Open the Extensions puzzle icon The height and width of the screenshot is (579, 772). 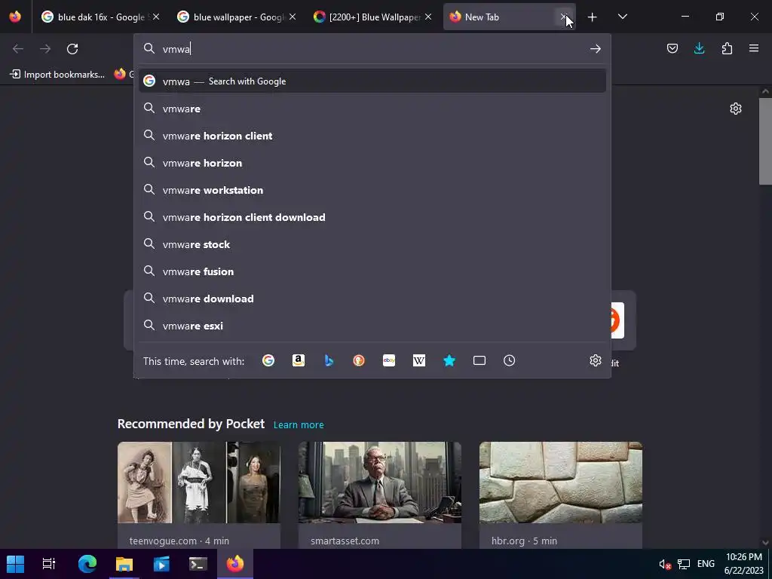tap(727, 48)
